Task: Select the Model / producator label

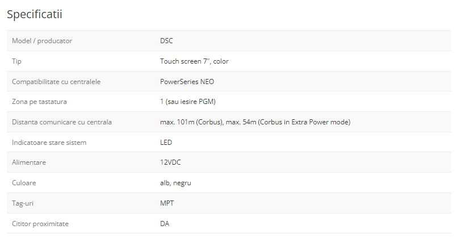Action: click(42, 41)
